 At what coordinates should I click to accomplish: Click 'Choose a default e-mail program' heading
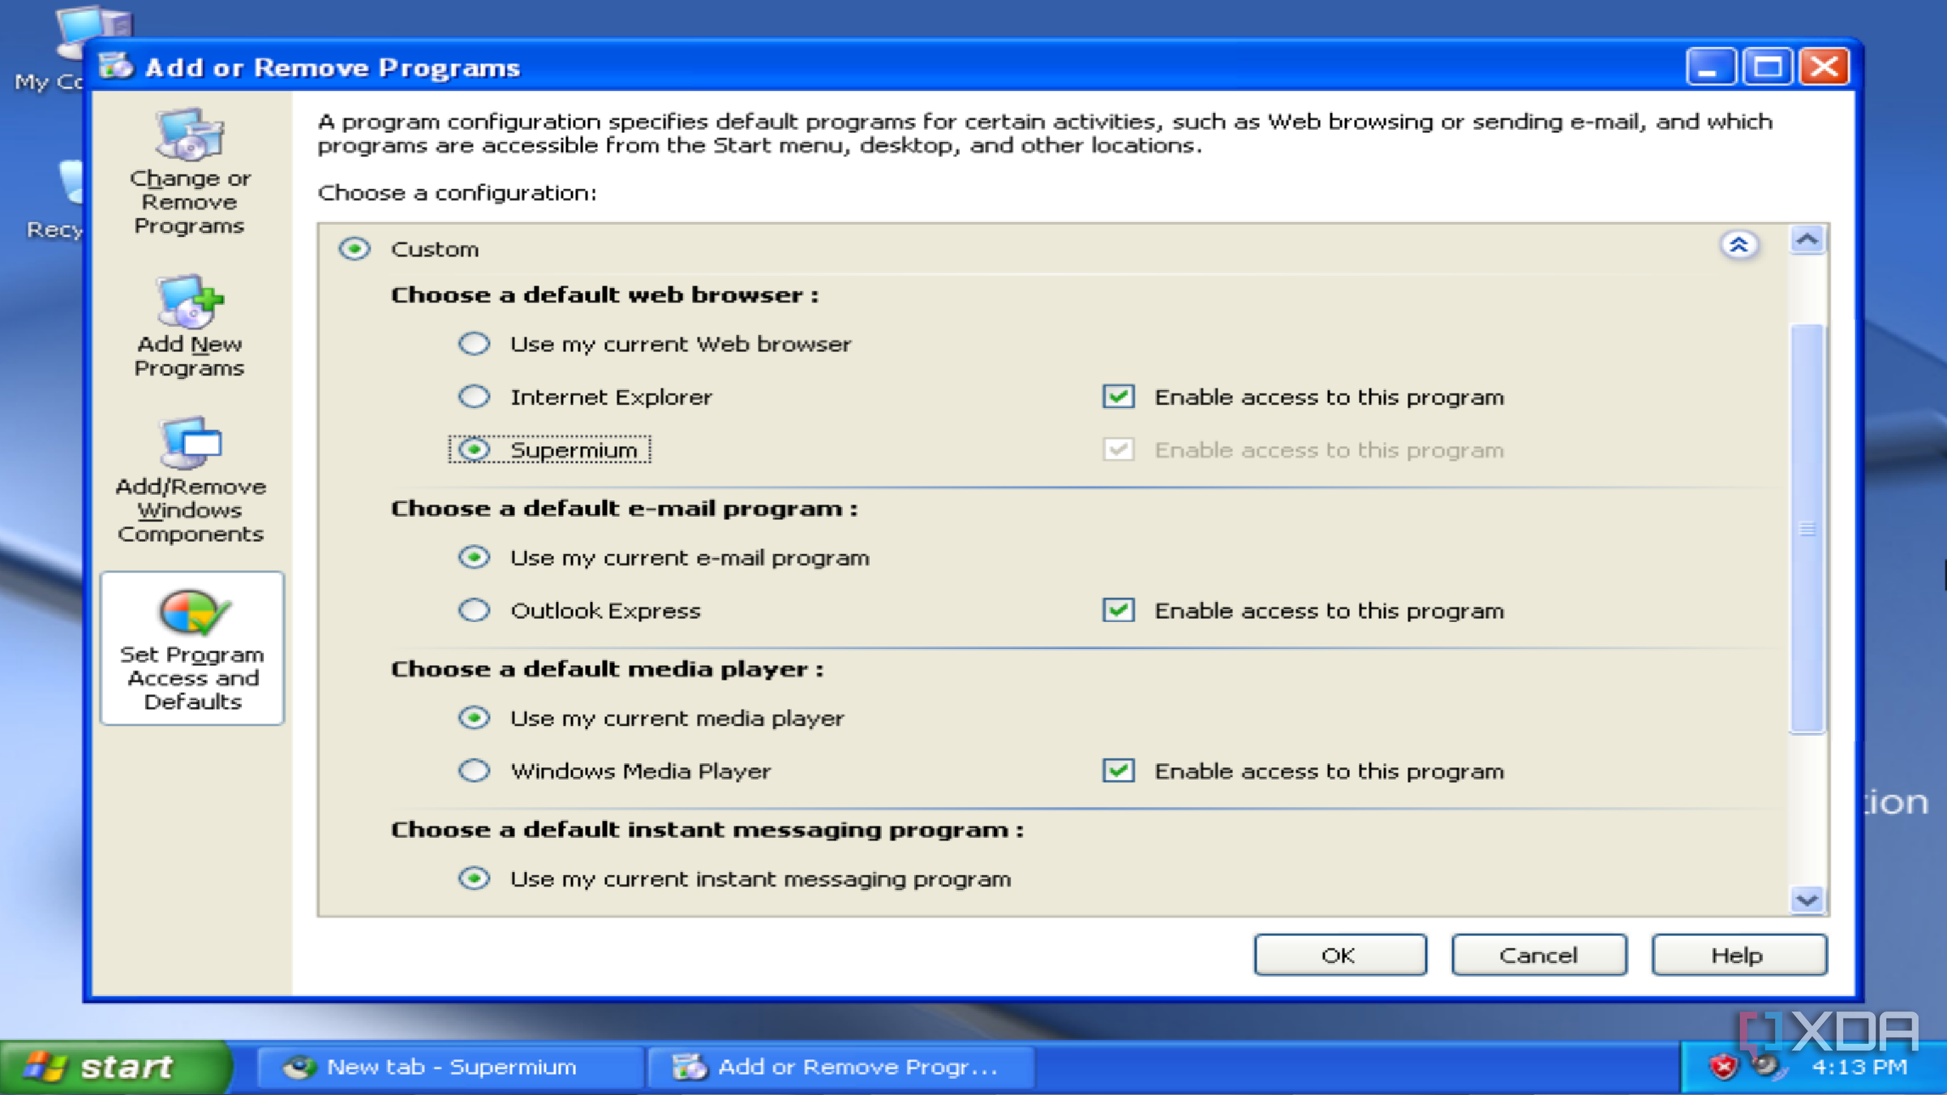pyautogui.click(x=624, y=509)
